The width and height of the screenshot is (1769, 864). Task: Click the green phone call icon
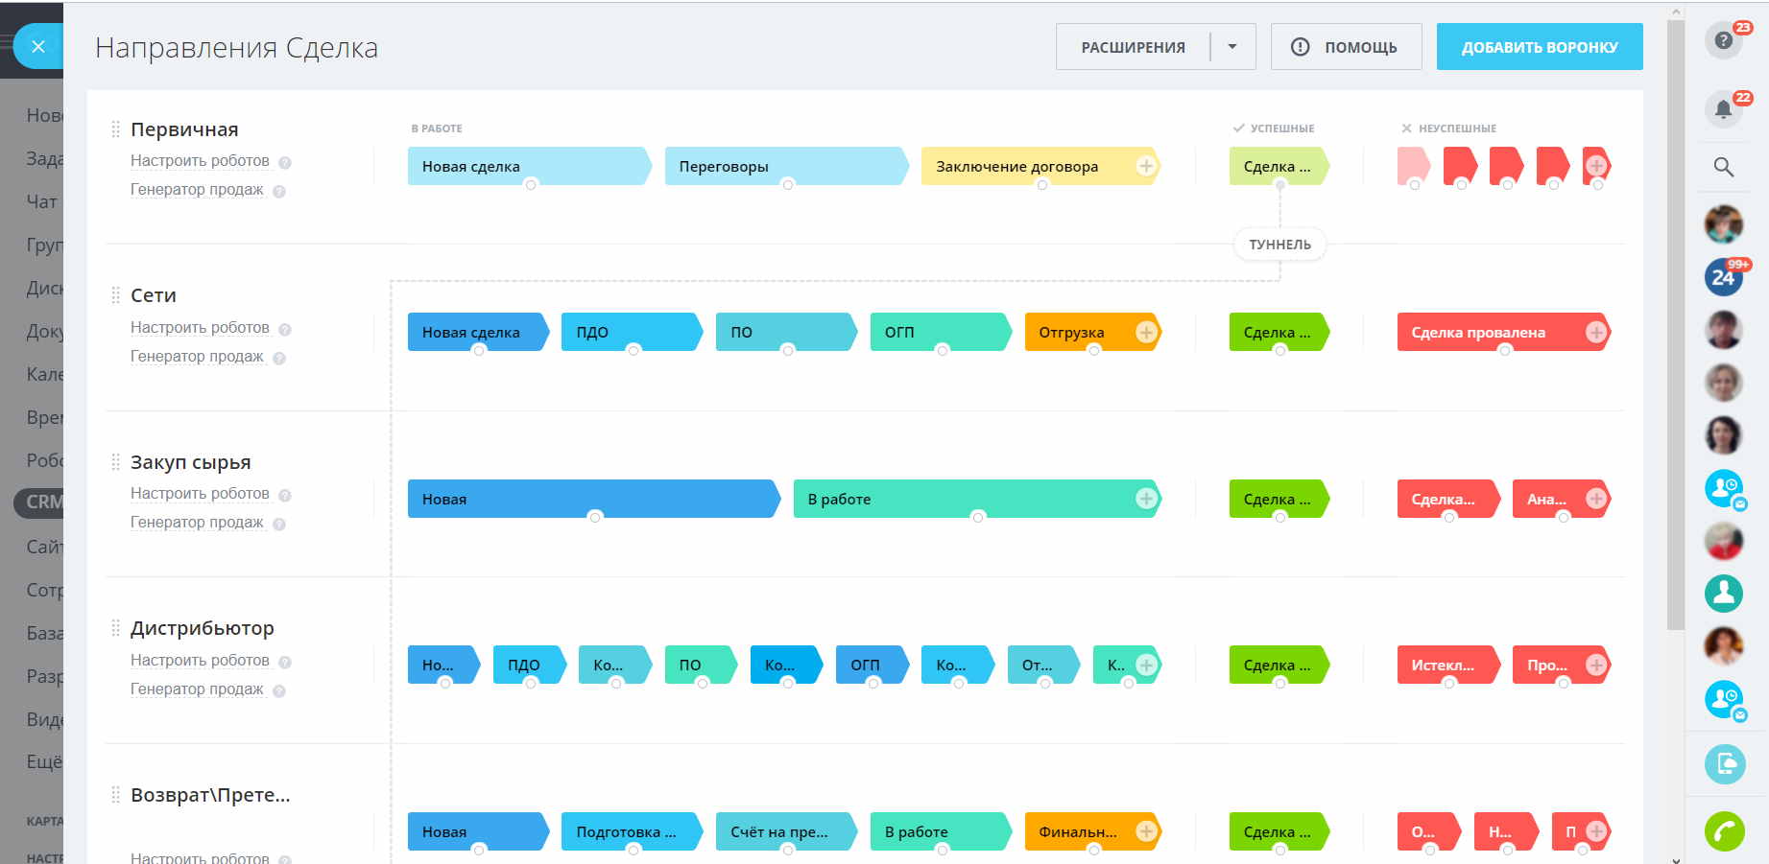pyautogui.click(x=1724, y=831)
